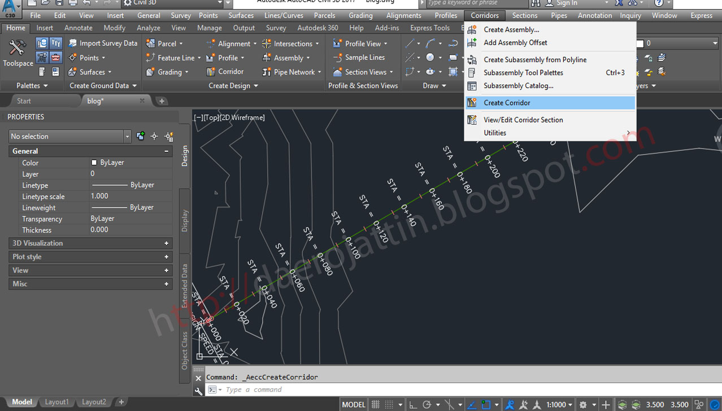722x411 pixels.
Task: Click the Extended Data vertical tab
Action: coord(185,285)
